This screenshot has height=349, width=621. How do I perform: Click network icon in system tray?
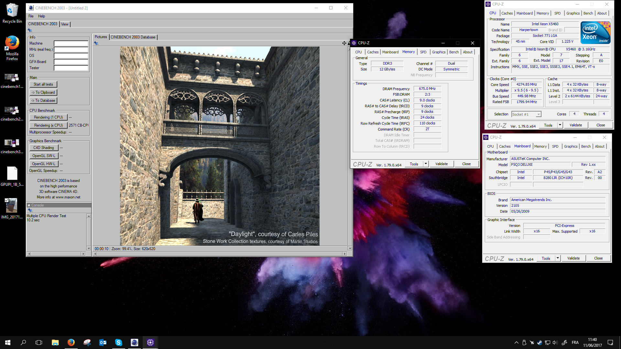(x=547, y=343)
